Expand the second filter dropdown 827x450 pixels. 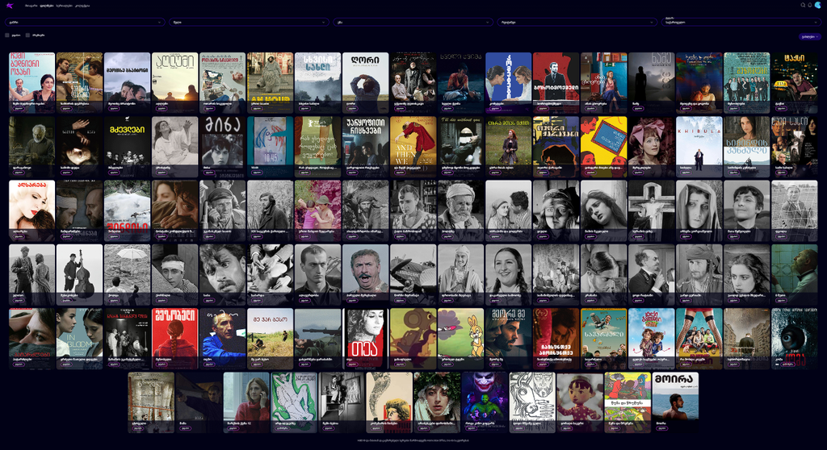(249, 22)
